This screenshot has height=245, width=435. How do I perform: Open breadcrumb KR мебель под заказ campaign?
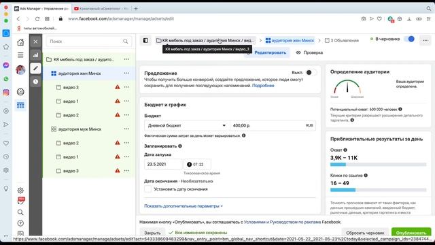[205, 41]
